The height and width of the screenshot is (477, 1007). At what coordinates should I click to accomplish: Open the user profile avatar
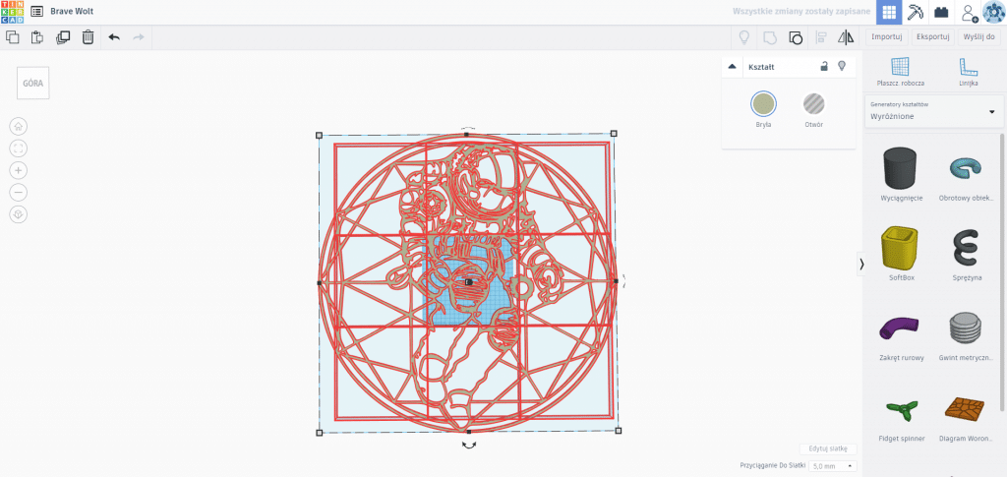(x=993, y=12)
